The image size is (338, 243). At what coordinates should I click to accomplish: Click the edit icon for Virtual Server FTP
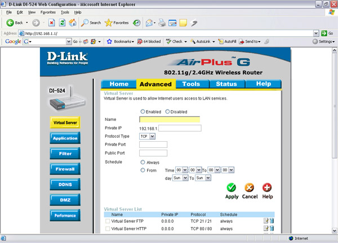point(265,220)
